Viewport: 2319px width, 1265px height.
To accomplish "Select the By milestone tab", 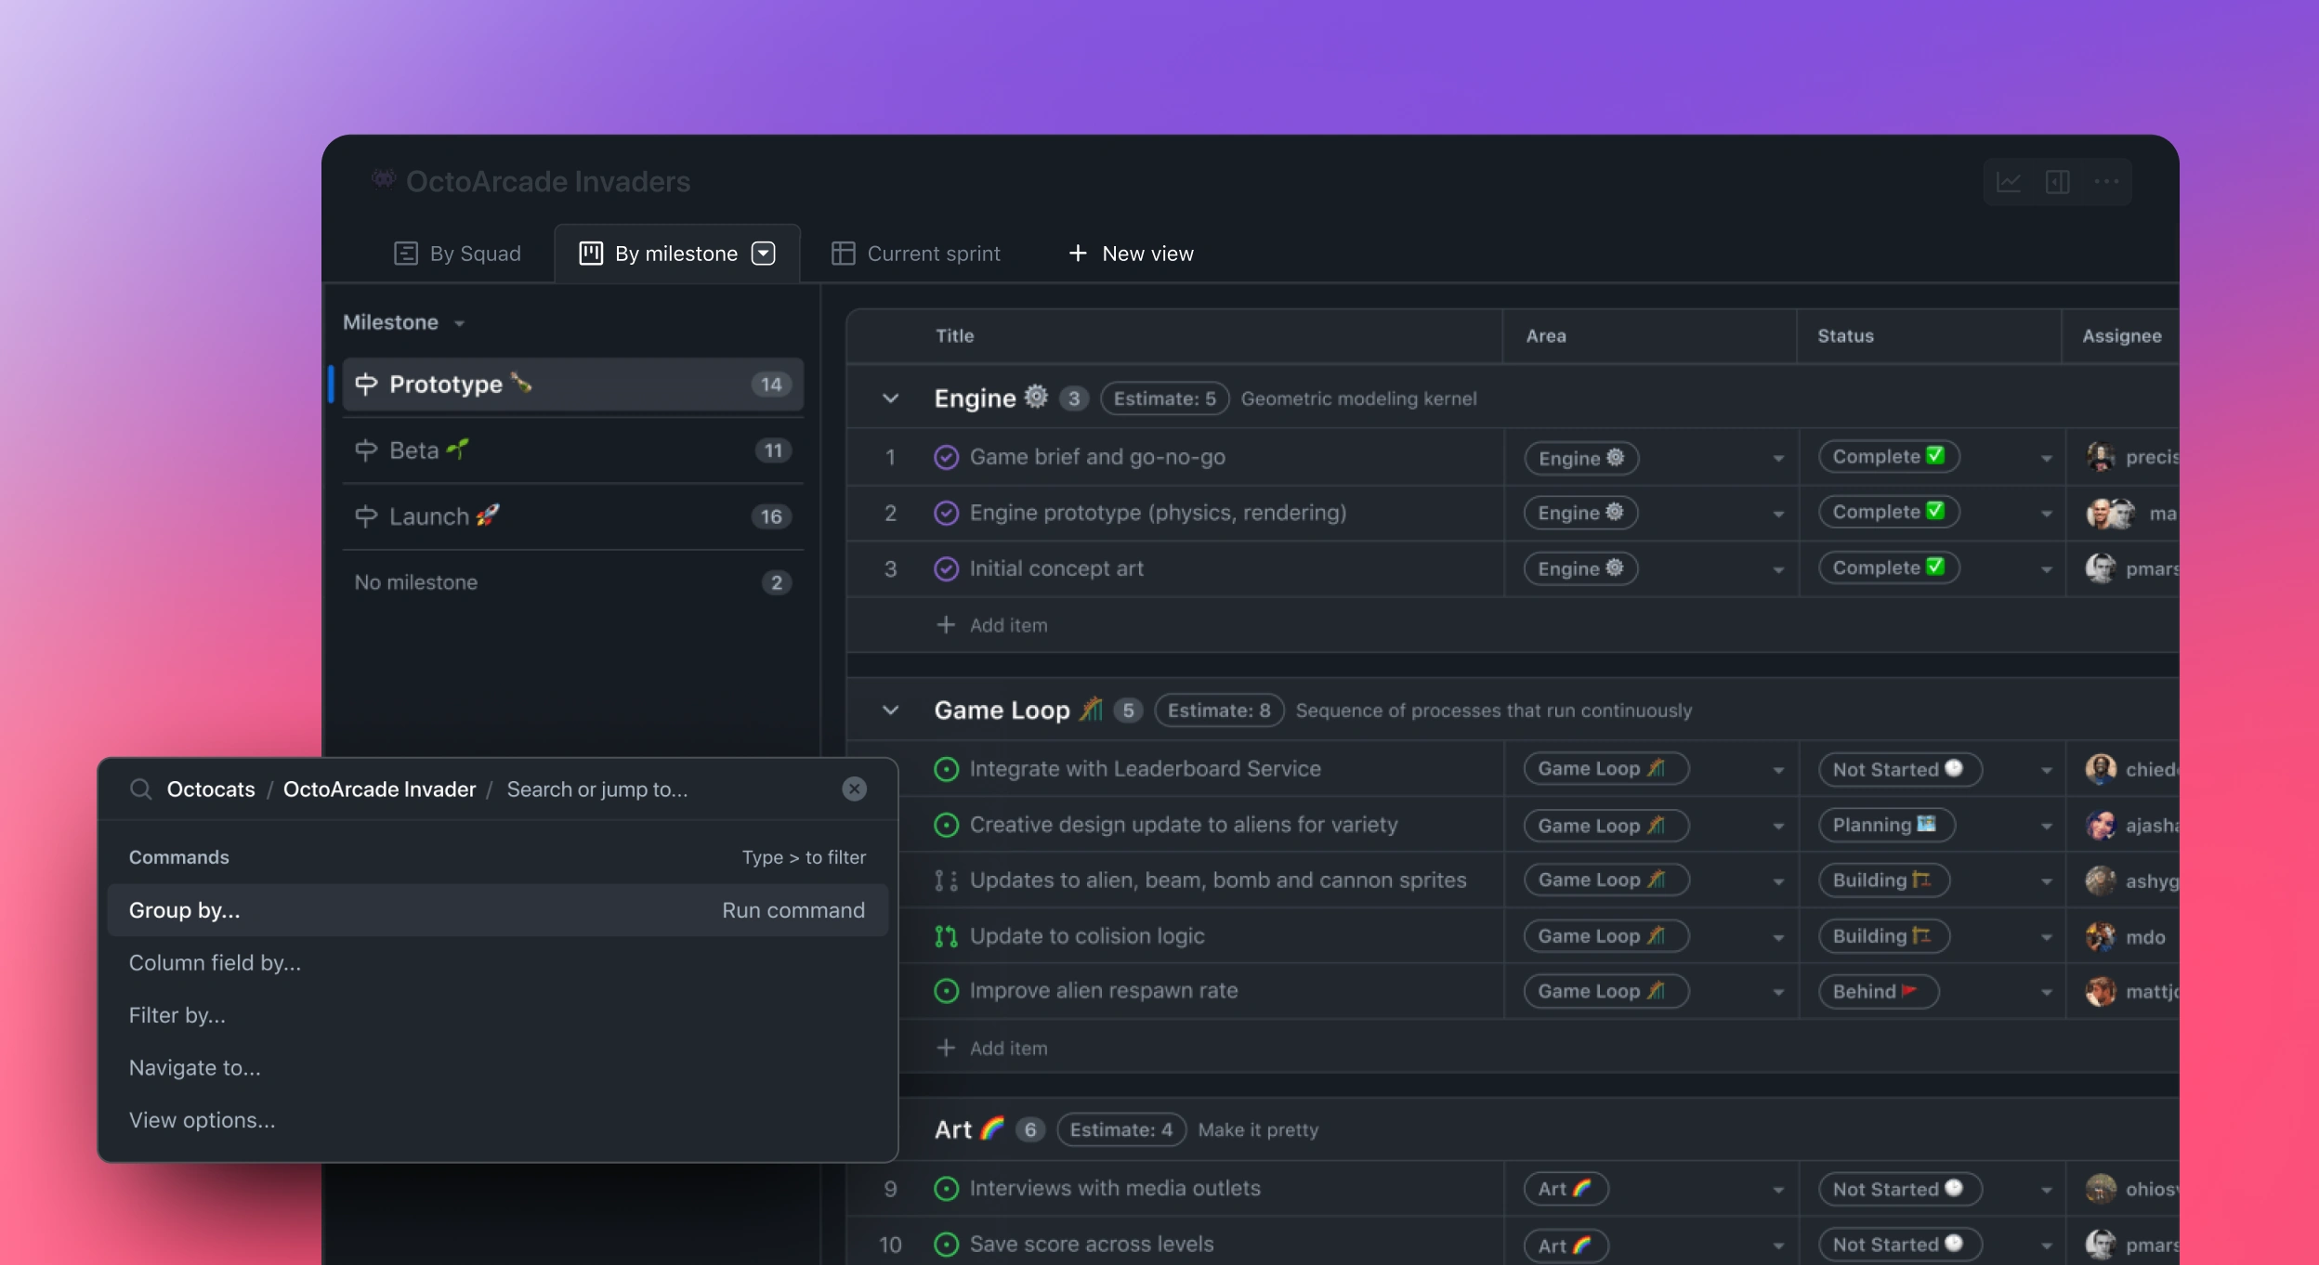I will click(x=676, y=254).
